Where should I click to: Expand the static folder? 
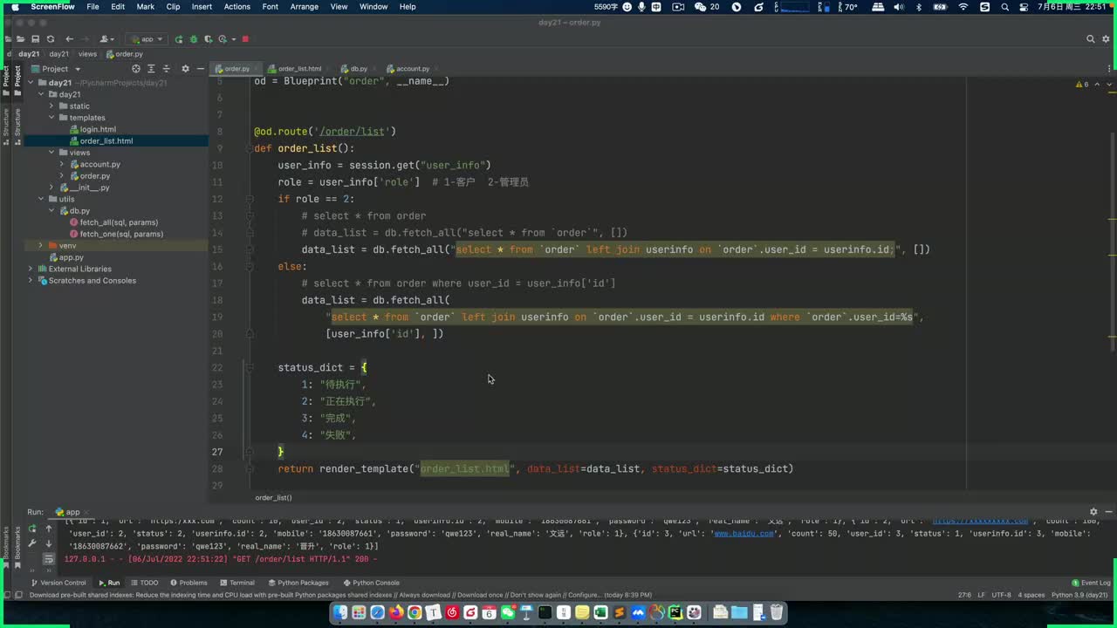point(51,106)
